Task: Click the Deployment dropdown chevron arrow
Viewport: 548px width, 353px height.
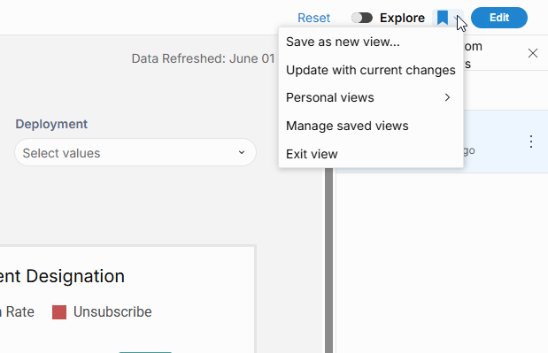Action: [242, 152]
